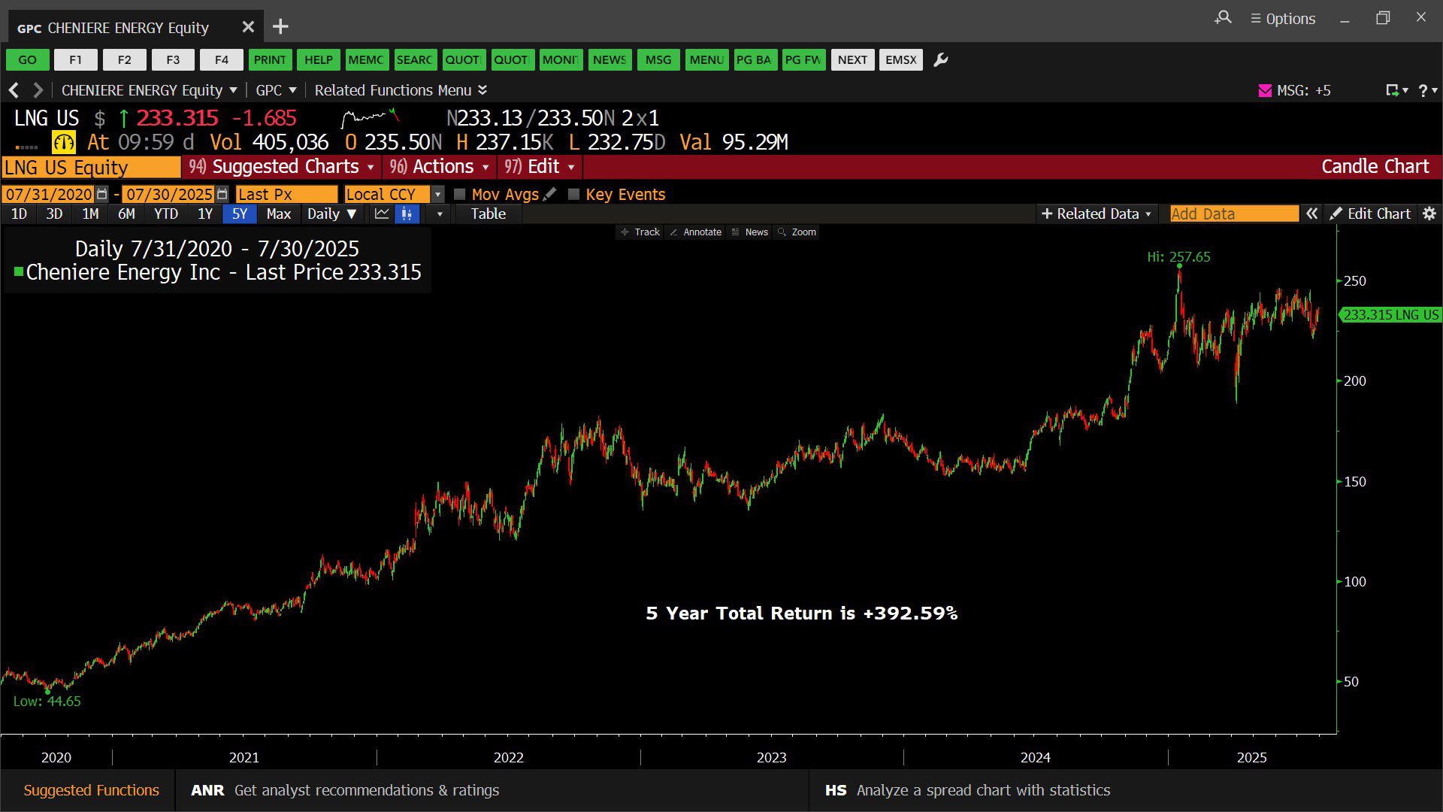The image size is (1443, 812).
Task: Switch to line chart type icon
Action: (382, 214)
